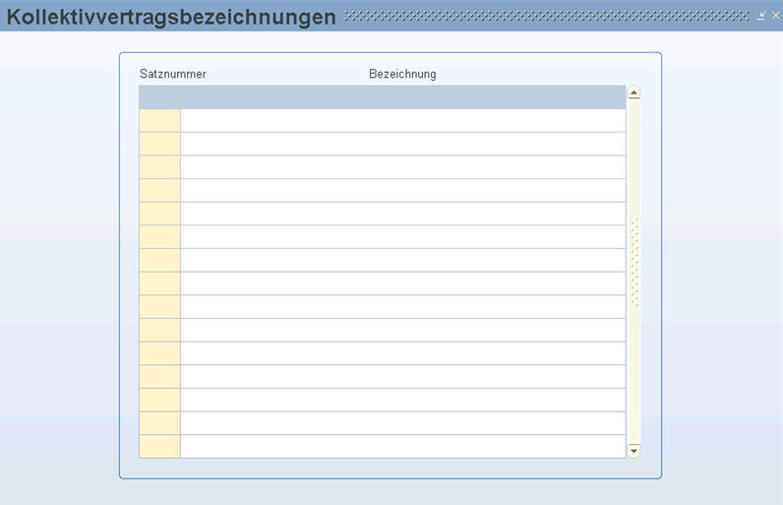Close the Kollektivvertragsbezeichnungen panel
The height and width of the screenshot is (505, 783).
(x=775, y=16)
